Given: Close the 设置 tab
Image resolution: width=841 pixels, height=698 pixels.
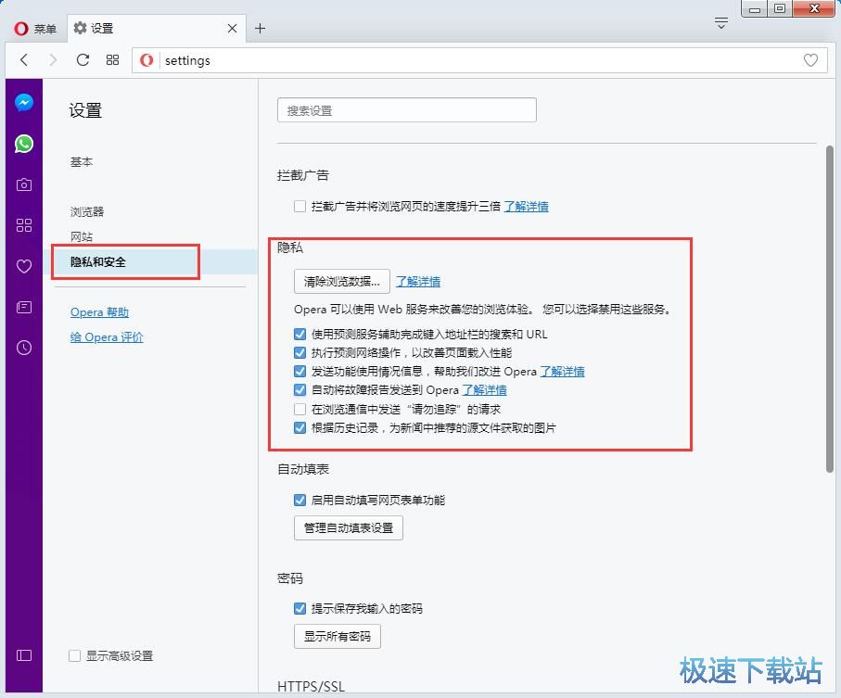Looking at the screenshot, I should tap(232, 29).
